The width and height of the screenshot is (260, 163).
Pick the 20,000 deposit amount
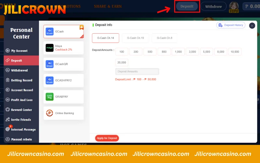tap(122, 63)
